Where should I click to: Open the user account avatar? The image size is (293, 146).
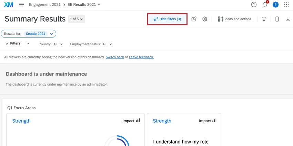coord(275,5)
